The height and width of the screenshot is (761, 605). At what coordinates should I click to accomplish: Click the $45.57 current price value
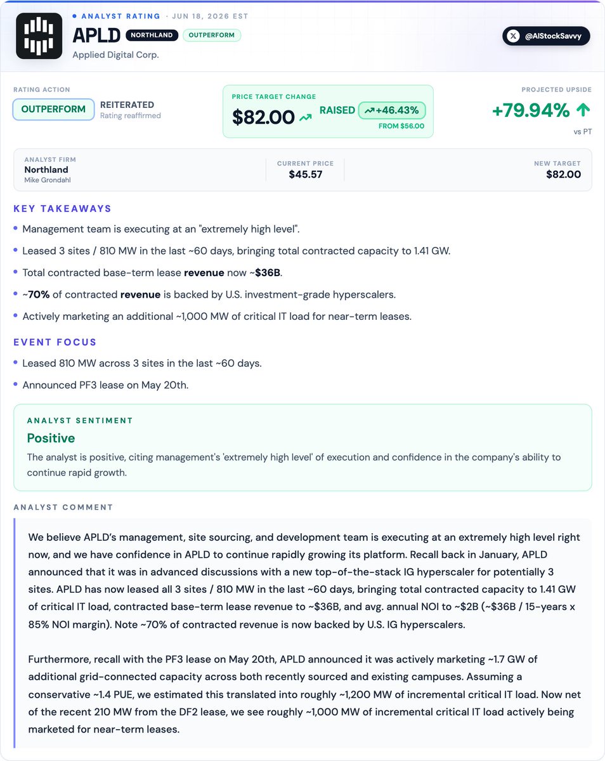pos(306,175)
